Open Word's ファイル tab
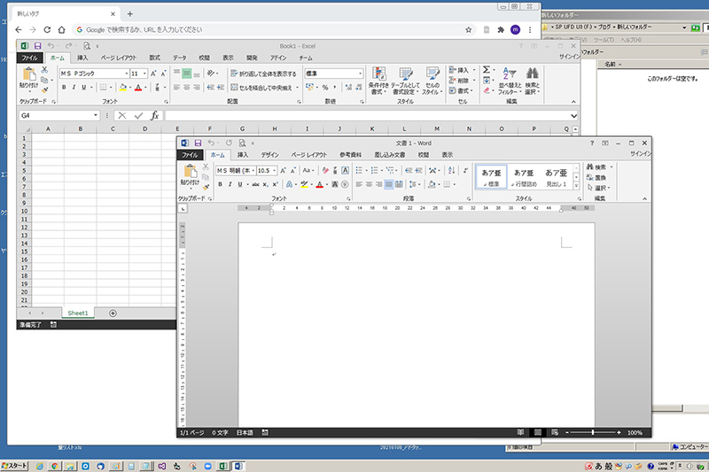Viewport: 709px width, 472px height. point(190,155)
